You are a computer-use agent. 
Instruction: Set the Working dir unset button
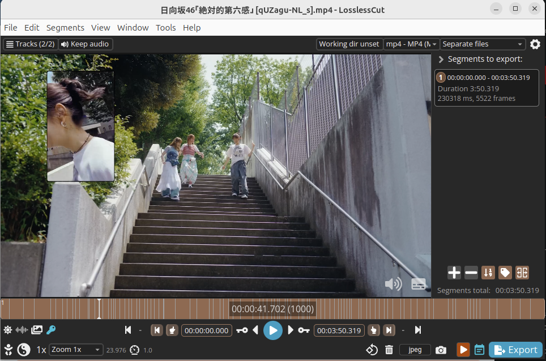pyautogui.click(x=349, y=44)
